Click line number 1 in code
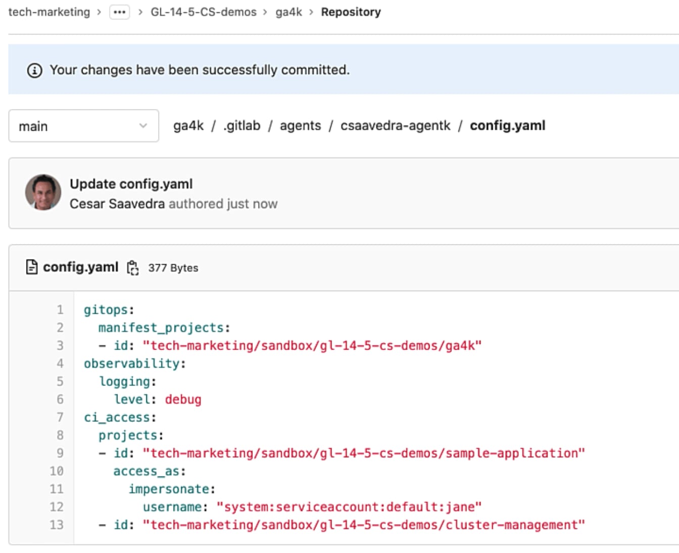The image size is (679, 553). [x=60, y=310]
